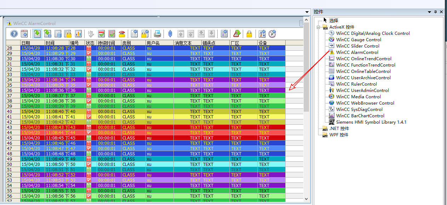
Task: Show the message list view
Action: tap(37, 34)
